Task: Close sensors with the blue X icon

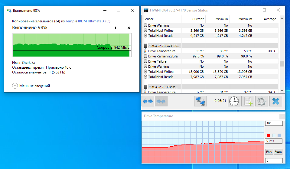Action: pos(275,101)
